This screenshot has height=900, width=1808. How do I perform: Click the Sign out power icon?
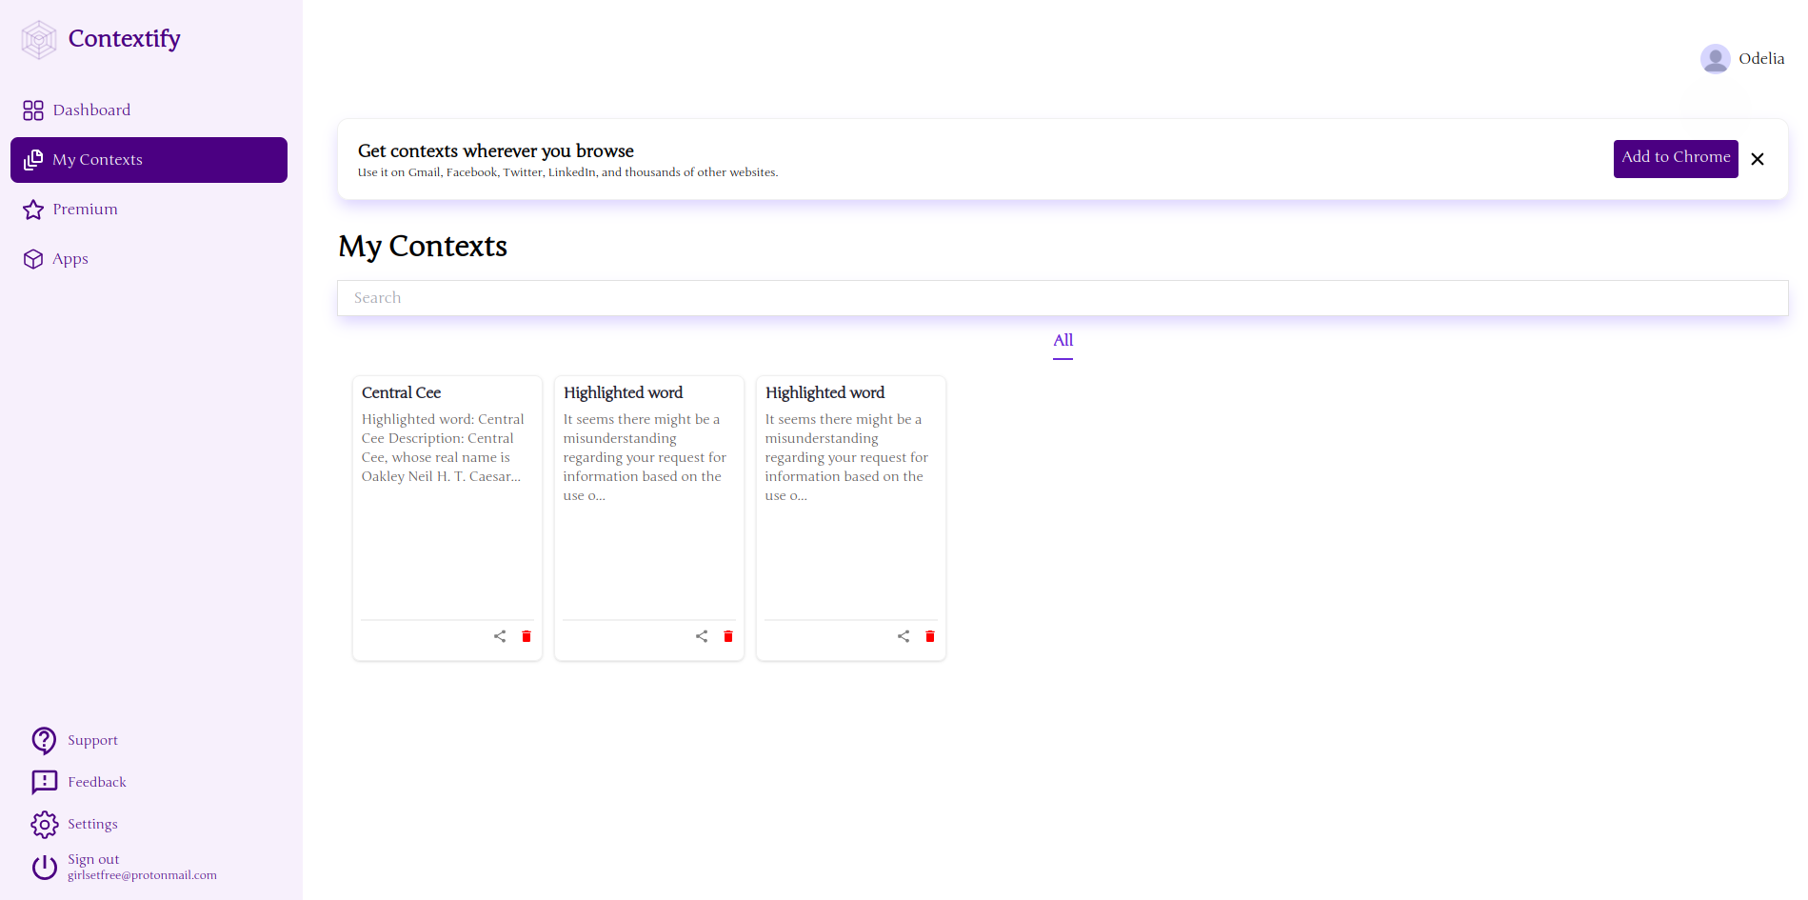pyautogui.click(x=45, y=867)
